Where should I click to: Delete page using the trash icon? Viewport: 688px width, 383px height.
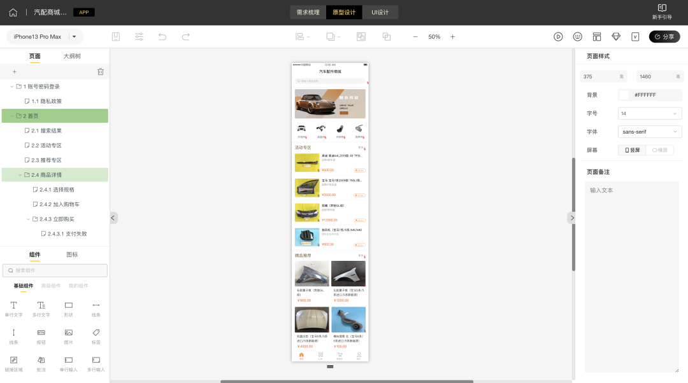[x=101, y=71]
